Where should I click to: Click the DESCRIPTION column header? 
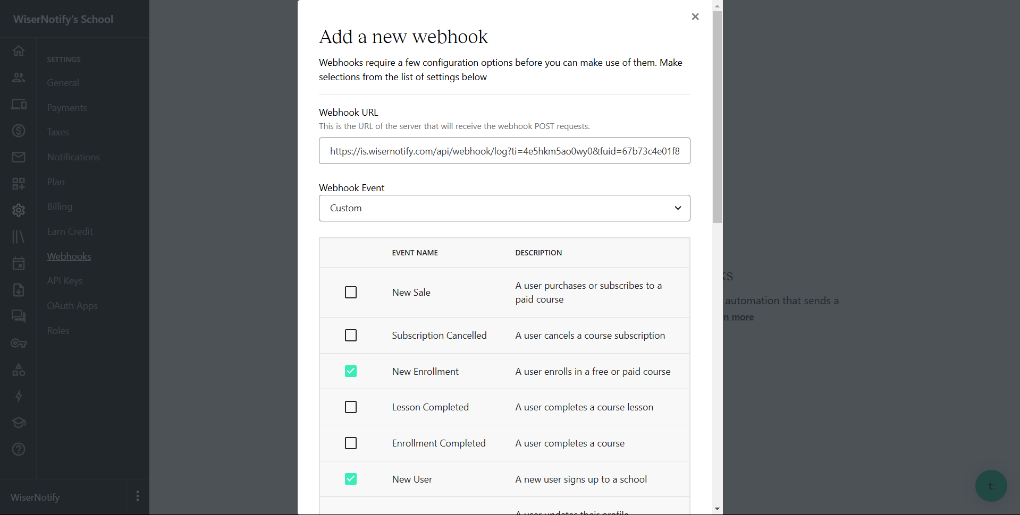tap(538, 253)
